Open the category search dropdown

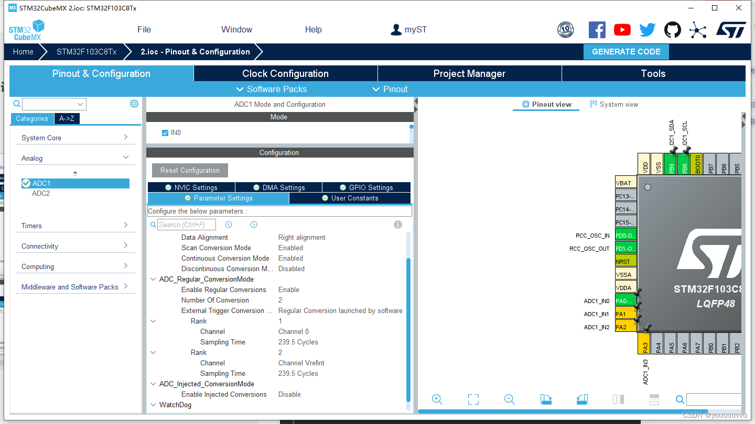(80, 104)
